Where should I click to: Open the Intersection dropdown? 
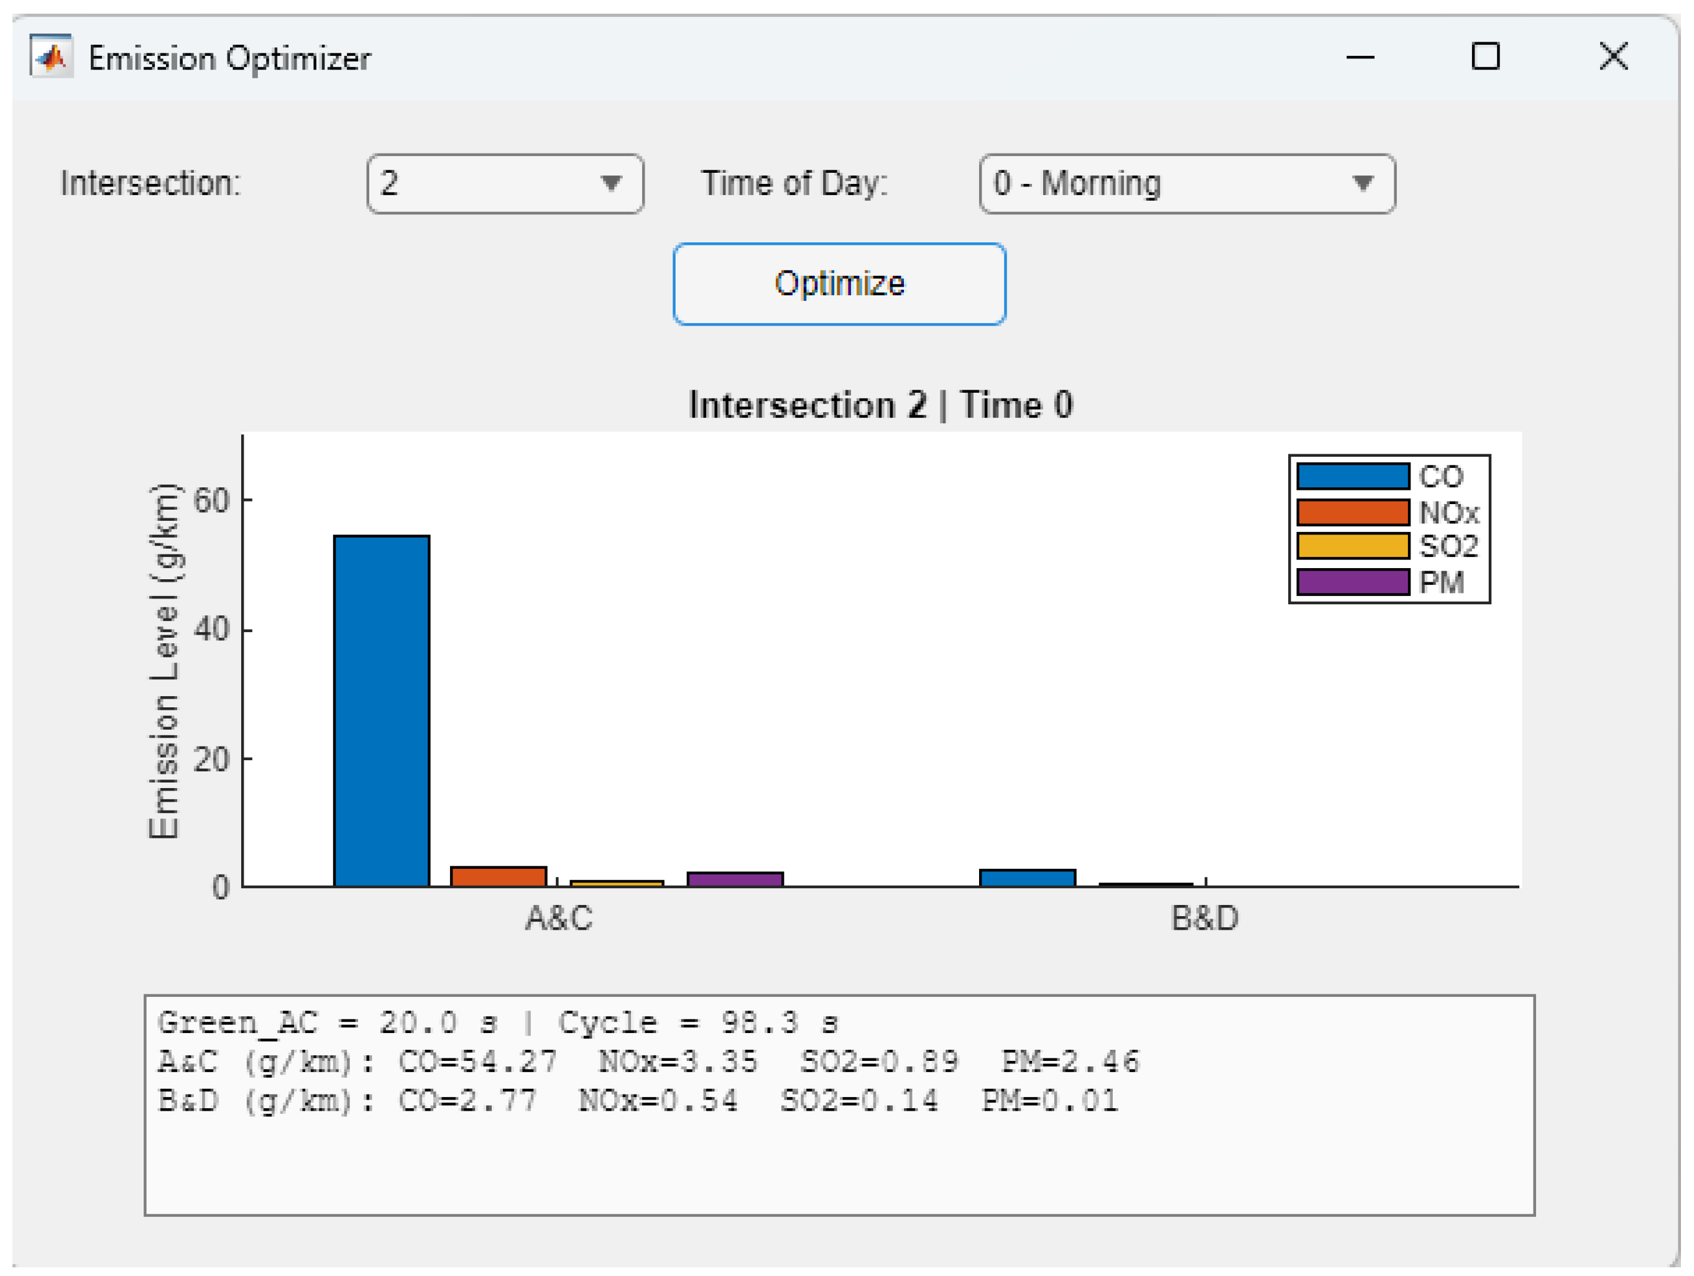pyautogui.click(x=504, y=184)
